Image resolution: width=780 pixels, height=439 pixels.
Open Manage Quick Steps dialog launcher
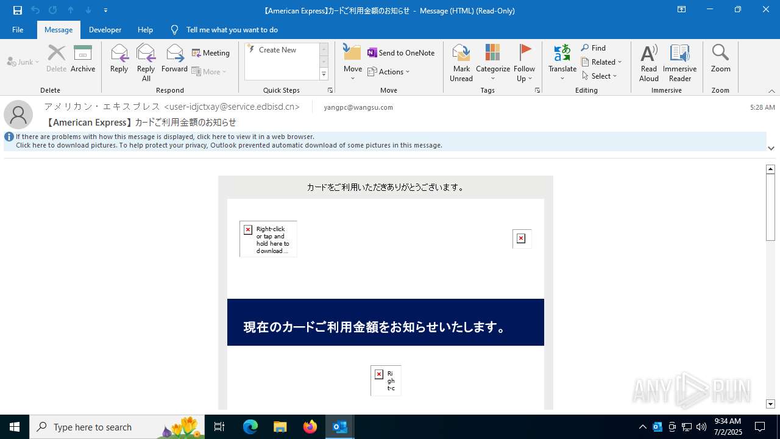[330, 90]
